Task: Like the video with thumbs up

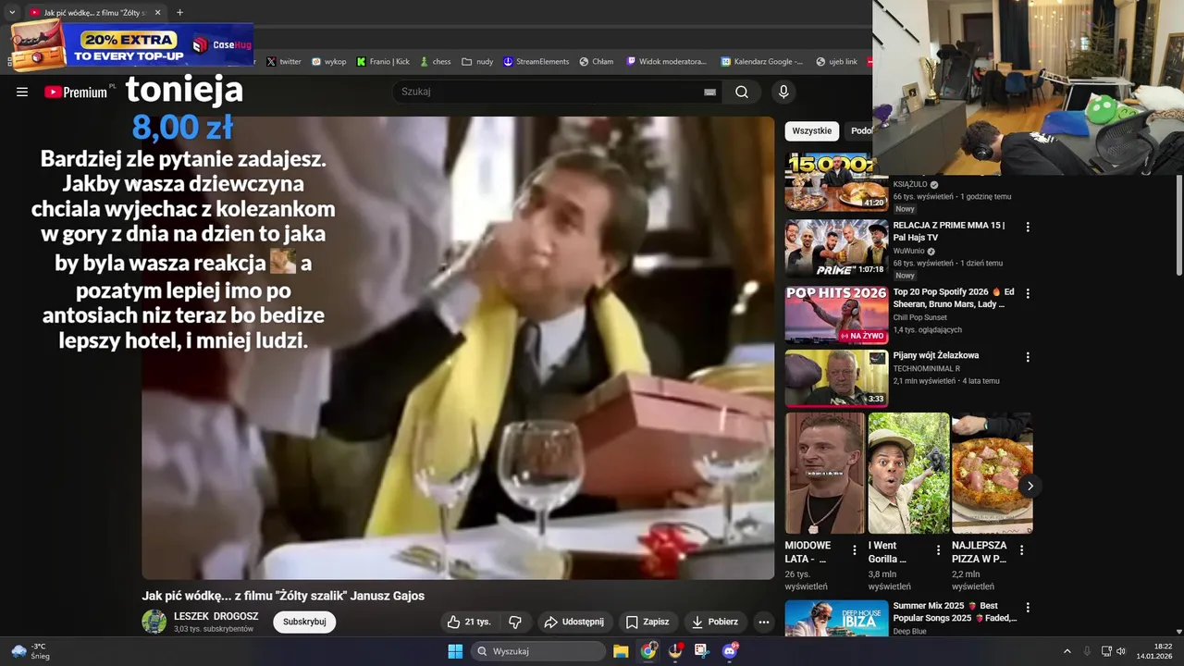Action: [x=469, y=622]
